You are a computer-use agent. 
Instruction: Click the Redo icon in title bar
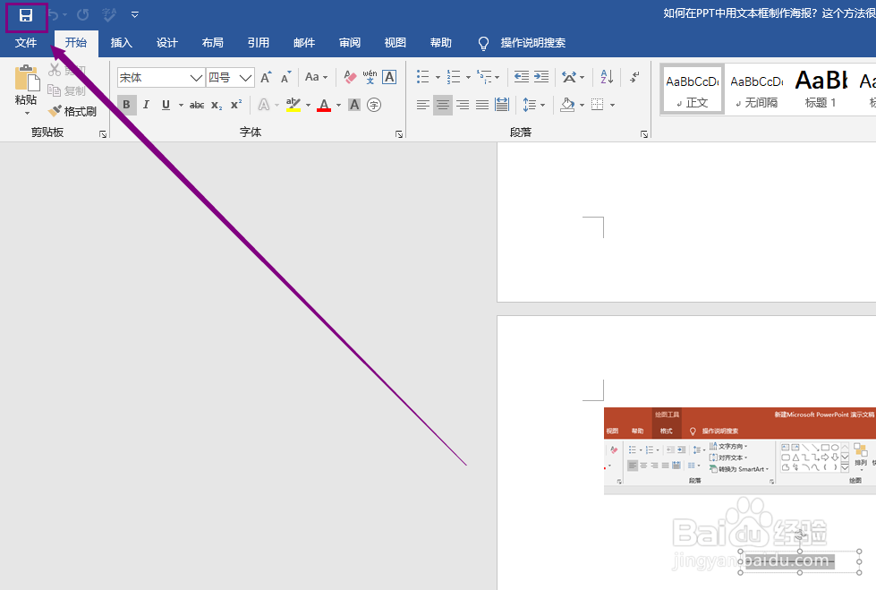point(82,14)
